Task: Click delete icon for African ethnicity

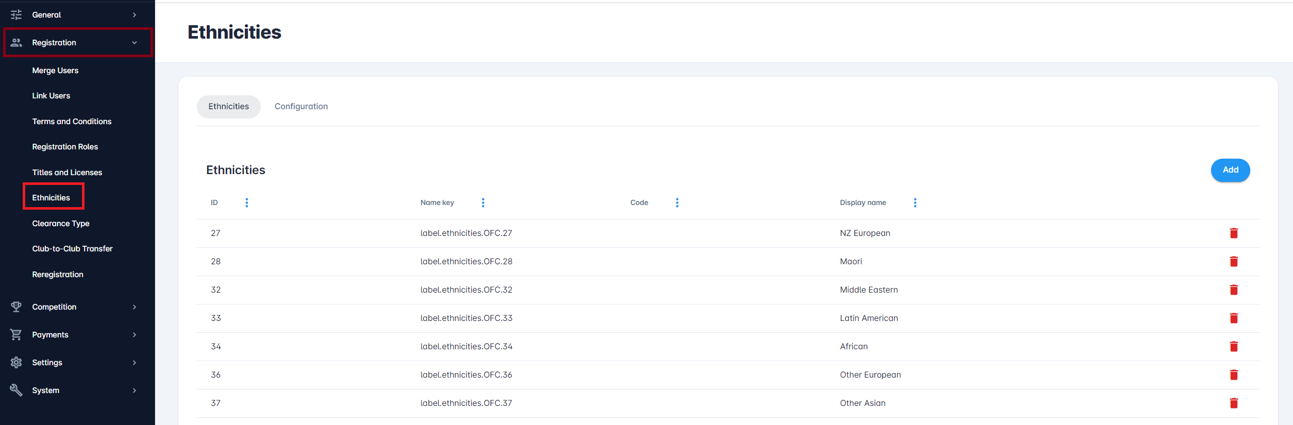Action: pyautogui.click(x=1233, y=347)
